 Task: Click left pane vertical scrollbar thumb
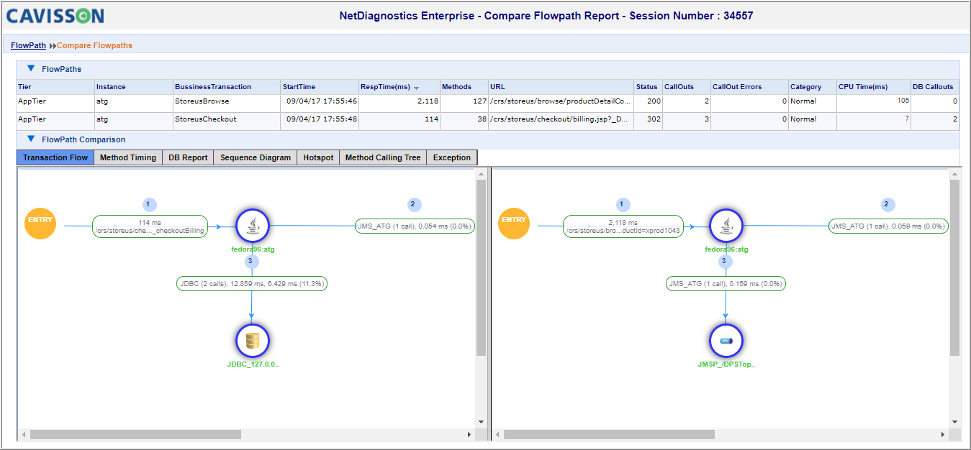click(481, 267)
